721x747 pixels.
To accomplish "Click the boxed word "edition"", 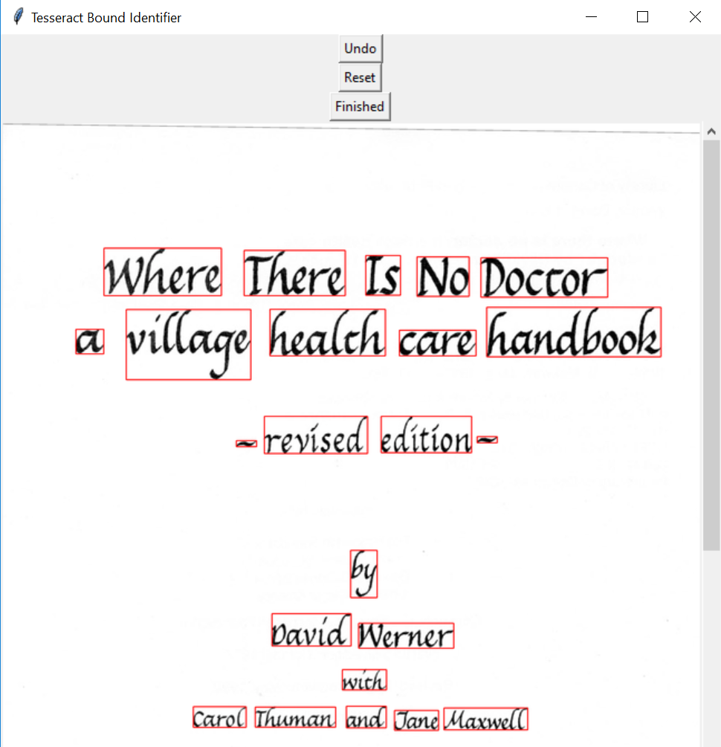I will 426,435.
